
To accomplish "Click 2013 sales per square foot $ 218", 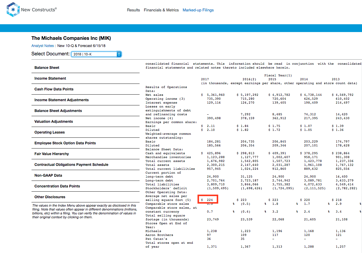I will (x=337, y=200).
